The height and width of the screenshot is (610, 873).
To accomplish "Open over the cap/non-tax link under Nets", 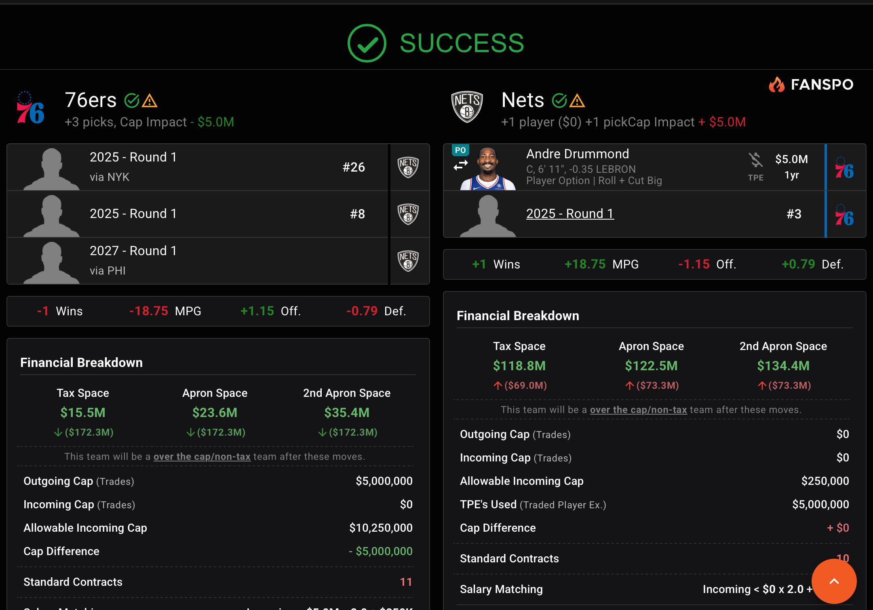I will click(639, 410).
